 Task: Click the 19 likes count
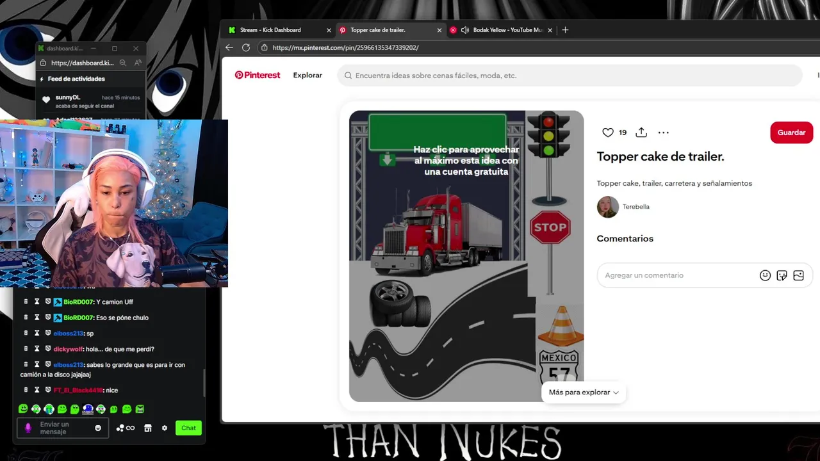pos(623,133)
